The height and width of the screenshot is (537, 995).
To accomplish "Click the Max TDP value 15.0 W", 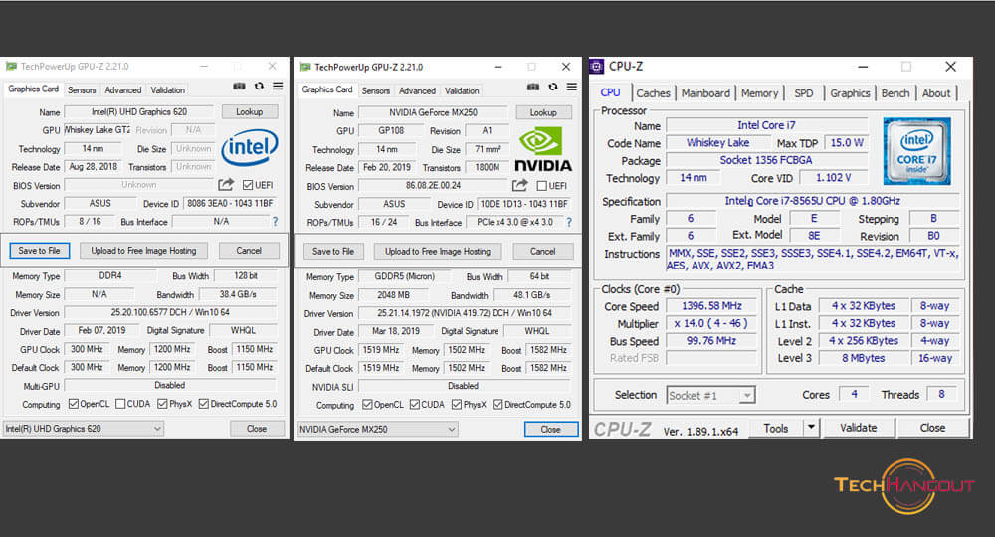I will point(847,143).
